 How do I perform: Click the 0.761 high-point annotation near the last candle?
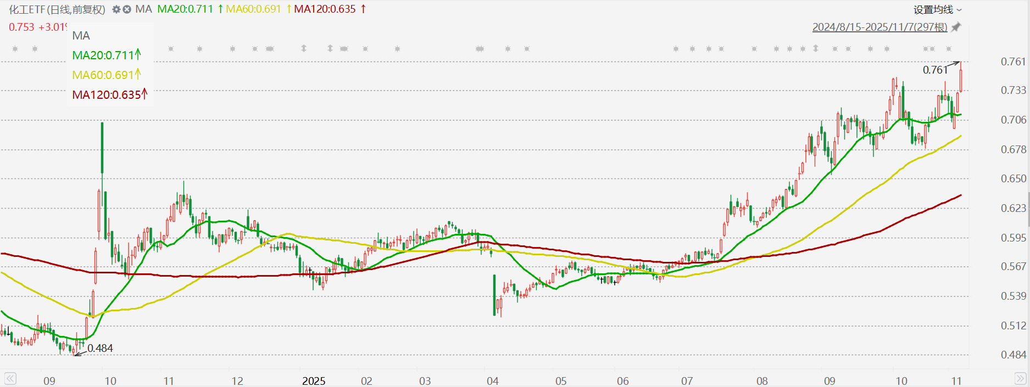click(x=935, y=70)
